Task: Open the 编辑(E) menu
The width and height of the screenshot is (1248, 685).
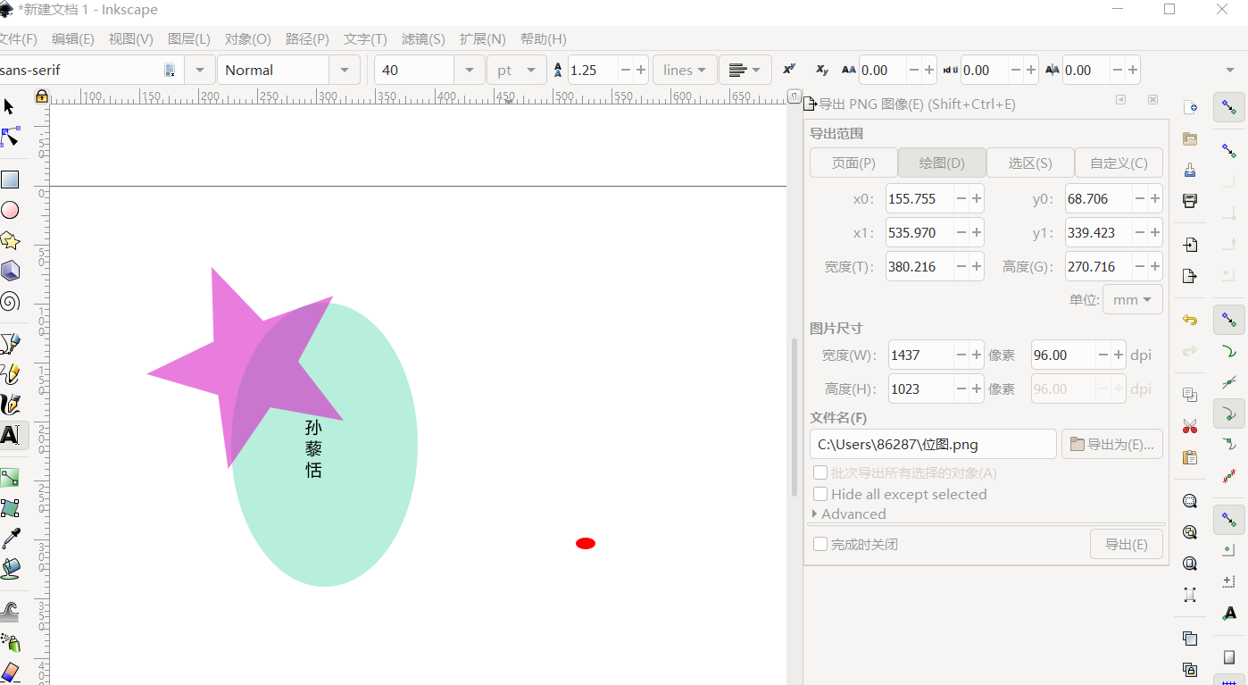Action: click(73, 39)
